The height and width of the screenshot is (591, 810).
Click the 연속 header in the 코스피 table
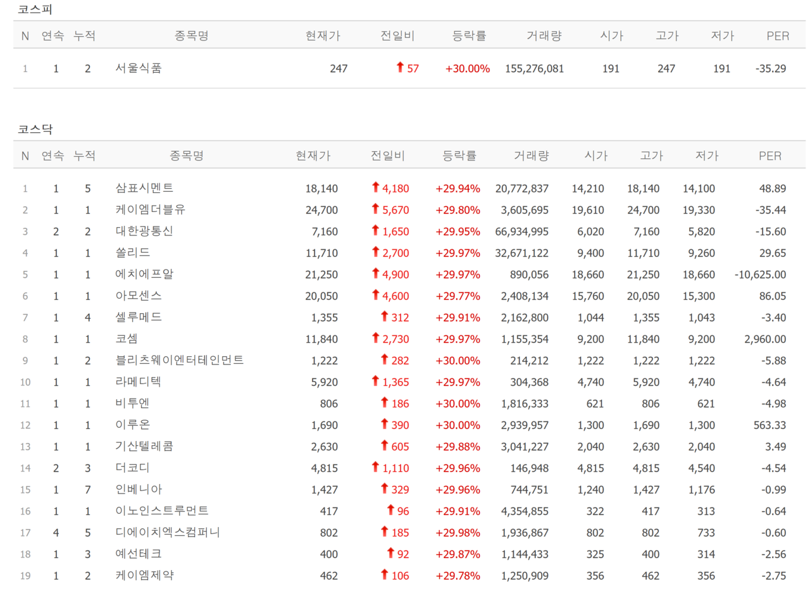tap(53, 36)
